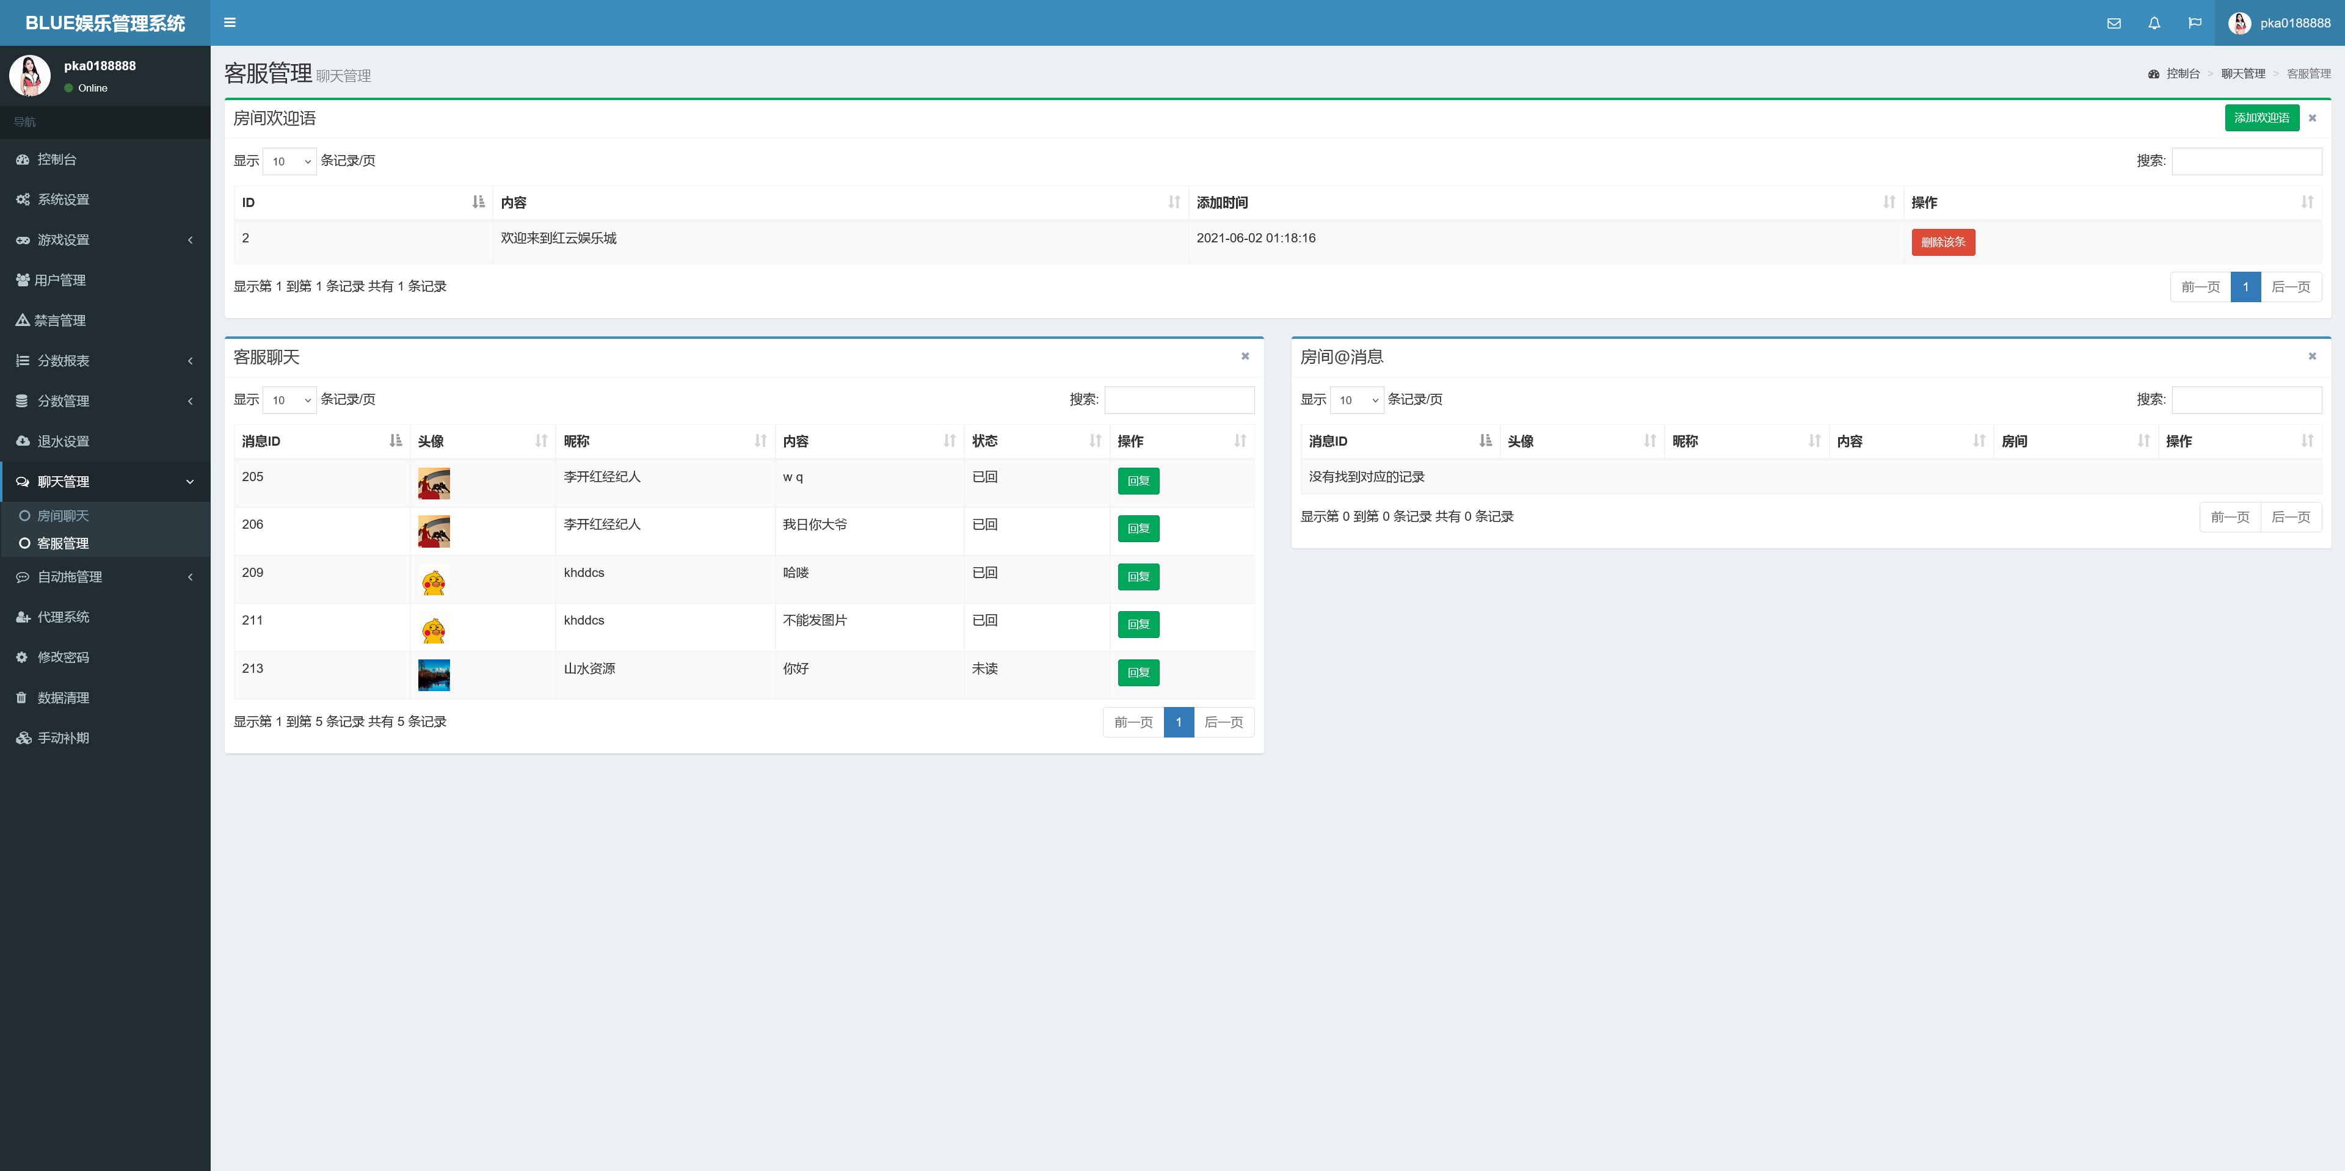Screen dimensions: 2345x1171
Task: Select the 客服管理 submenu item
Action: 63,543
